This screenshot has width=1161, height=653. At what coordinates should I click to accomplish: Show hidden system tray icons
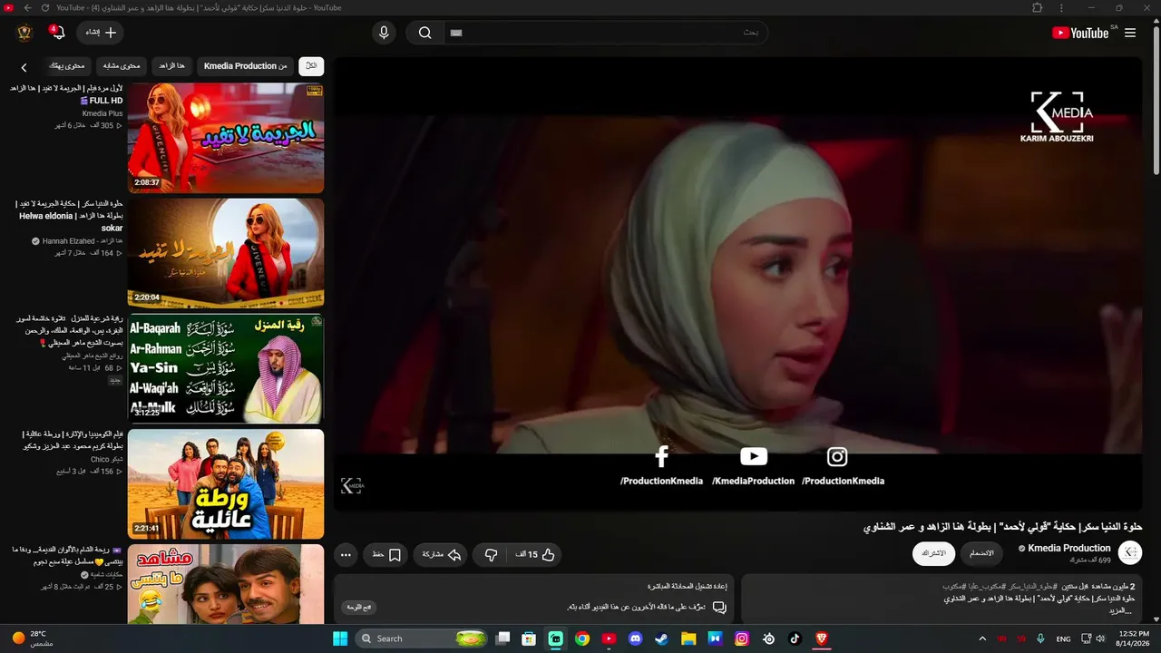coord(982,638)
